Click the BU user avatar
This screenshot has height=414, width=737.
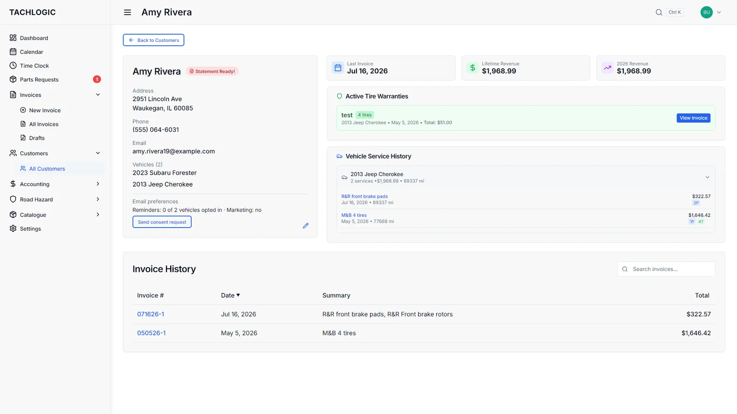click(x=707, y=12)
